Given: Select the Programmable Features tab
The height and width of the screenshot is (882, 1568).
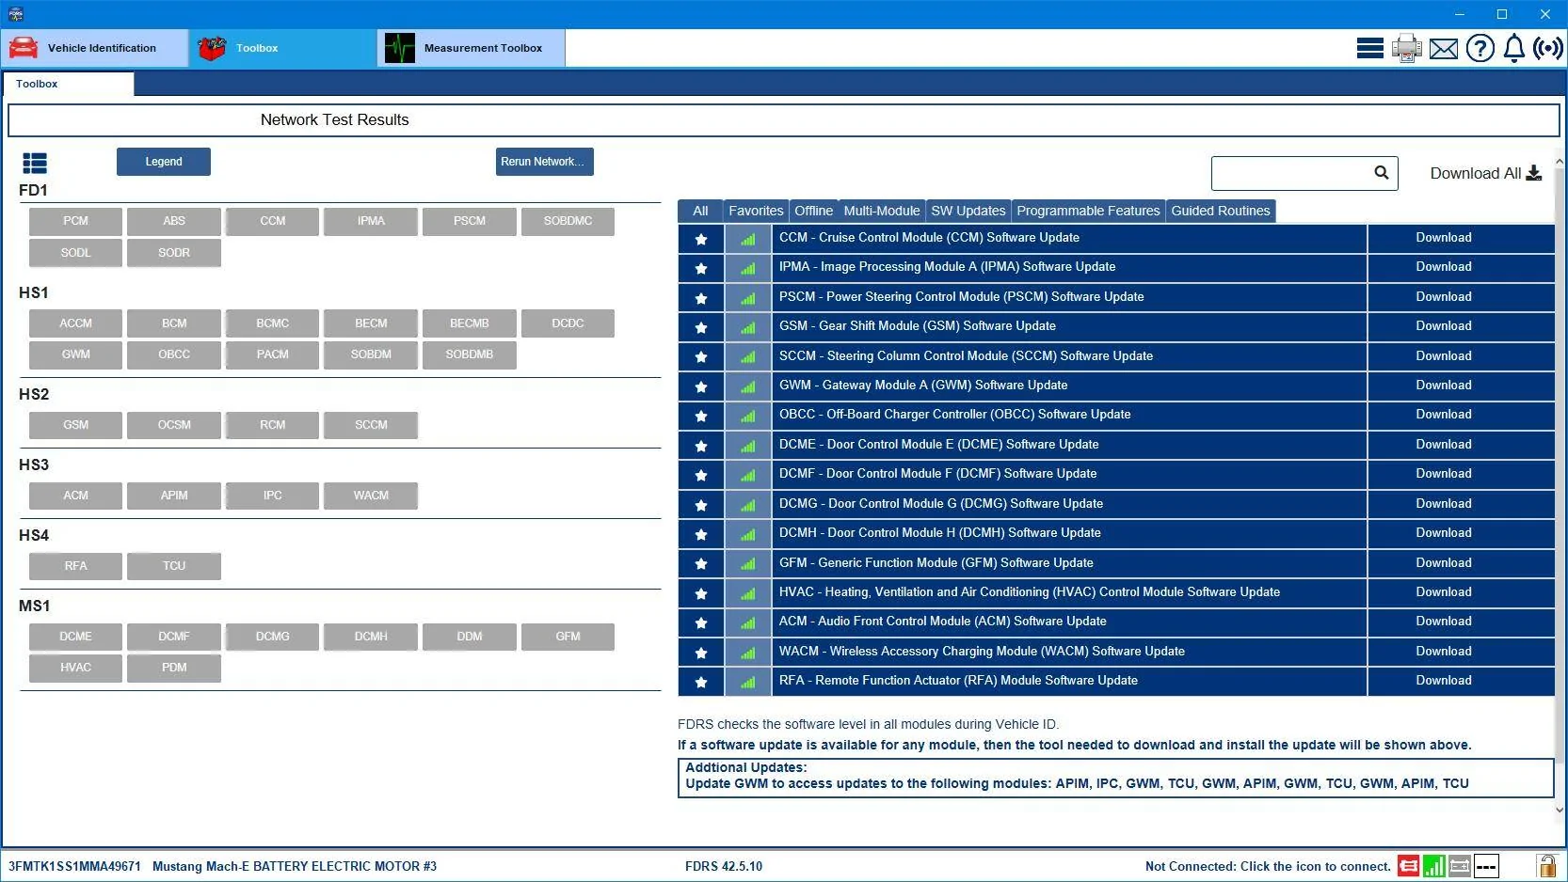Looking at the screenshot, I should pos(1088,211).
